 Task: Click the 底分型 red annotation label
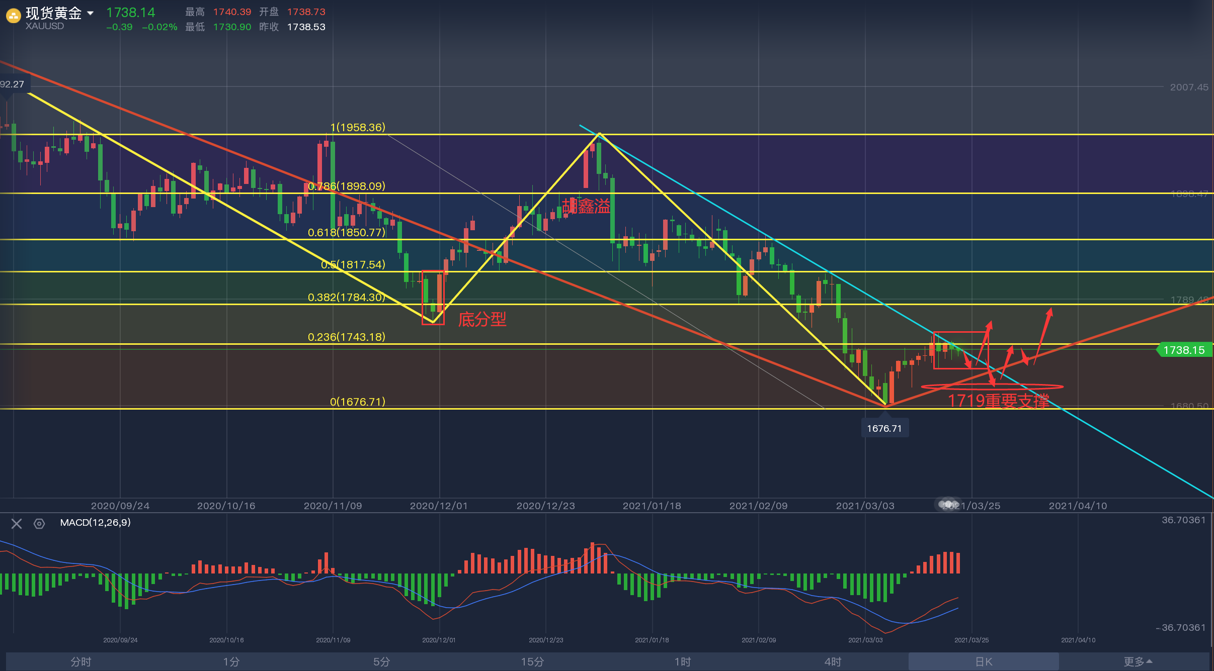click(482, 319)
